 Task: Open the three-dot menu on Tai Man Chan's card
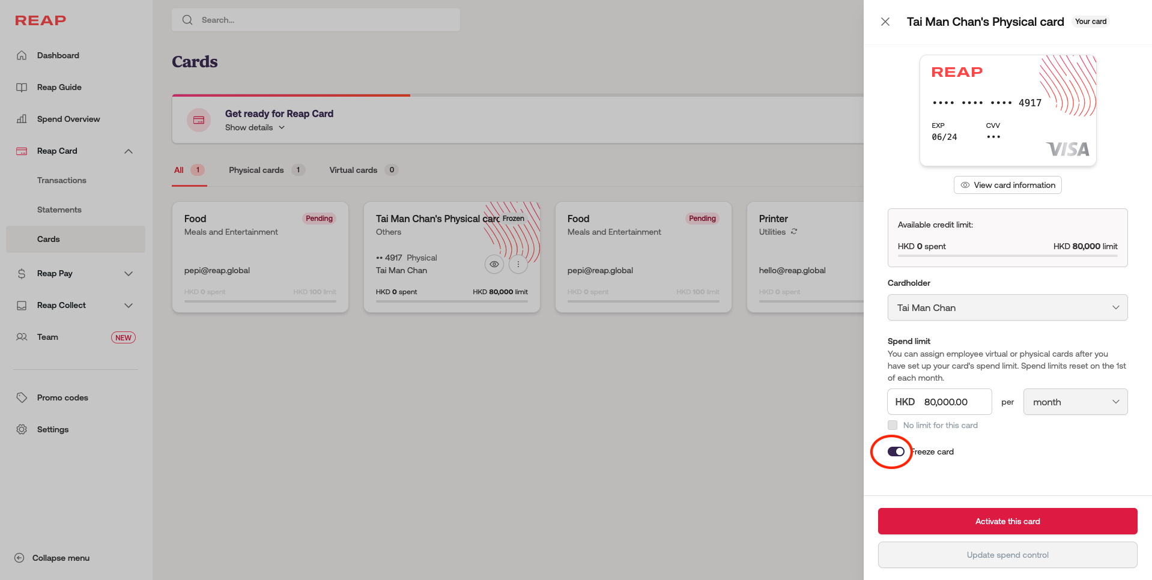(518, 264)
